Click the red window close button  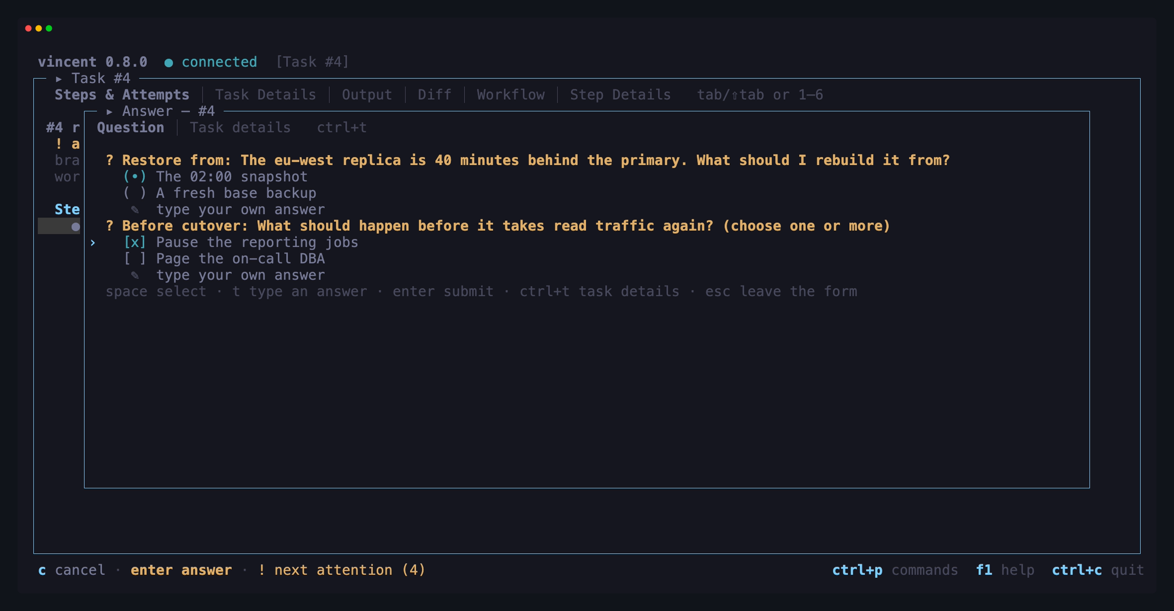click(x=28, y=28)
